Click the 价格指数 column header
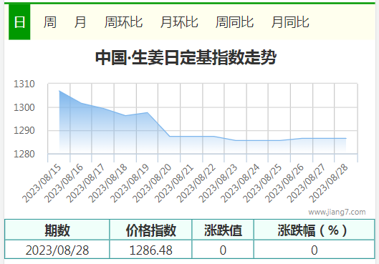 [x=151, y=230]
